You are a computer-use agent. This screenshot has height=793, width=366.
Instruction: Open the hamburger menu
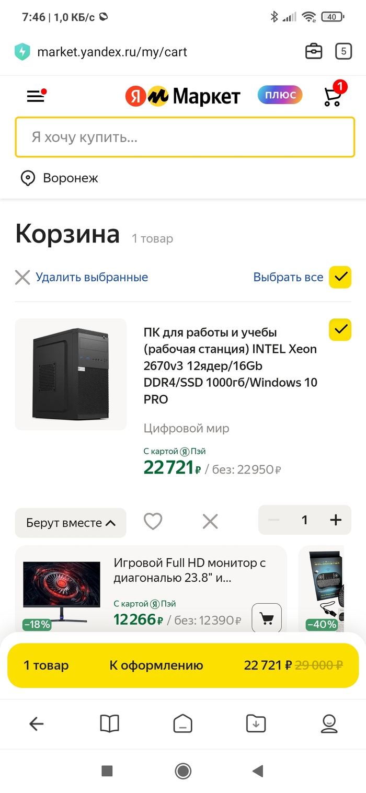36,96
